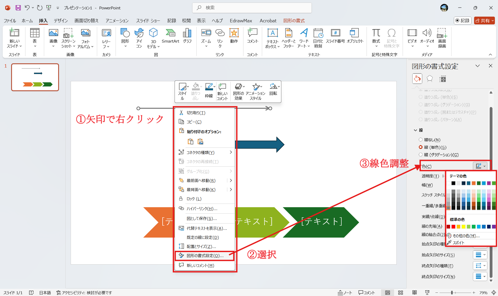Click the グラフ chart icon
The height and width of the screenshot is (296, 498).
pyautogui.click(x=187, y=36)
